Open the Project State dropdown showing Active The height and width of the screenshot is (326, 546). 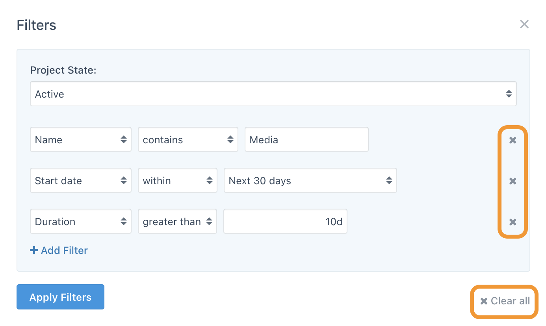pos(273,94)
